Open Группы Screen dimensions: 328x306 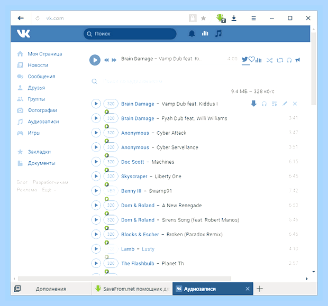tap(37, 99)
